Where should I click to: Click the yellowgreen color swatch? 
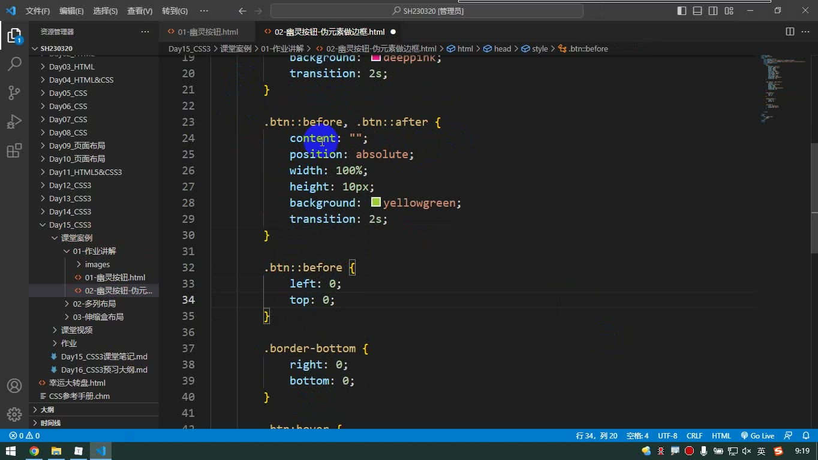coord(376,202)
